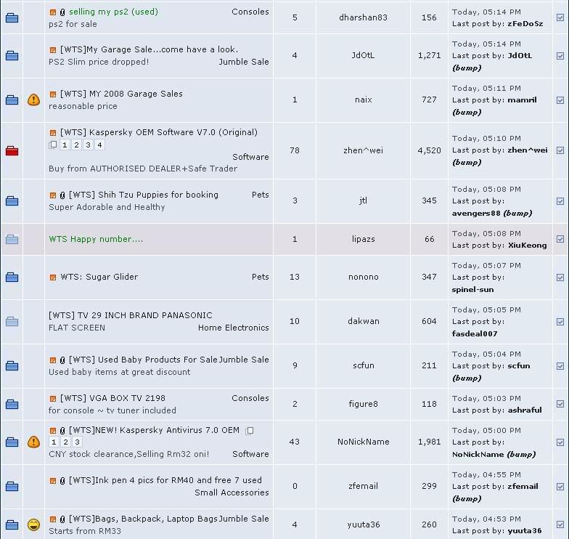Toggle the checkbox for the selling my ps2 thread
The width and height of the screenshot is (569, 539).
tap(560, 17)
